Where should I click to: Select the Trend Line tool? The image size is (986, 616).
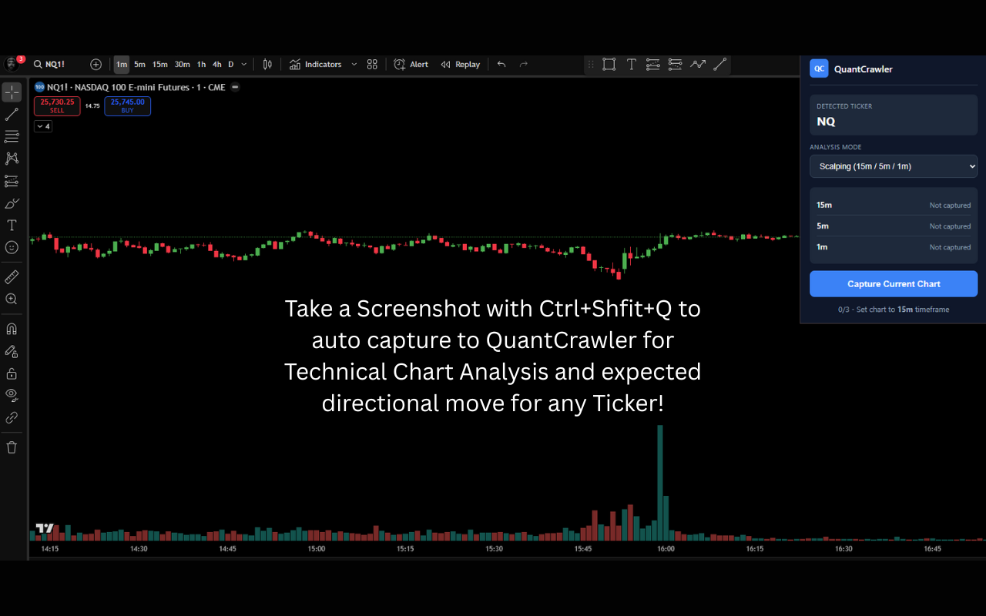12,114
